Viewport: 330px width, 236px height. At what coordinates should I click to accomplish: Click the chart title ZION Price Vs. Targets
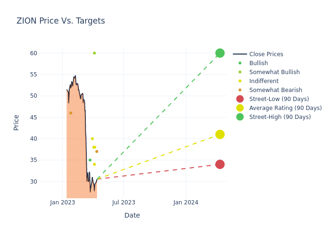(x=61, y=21)
